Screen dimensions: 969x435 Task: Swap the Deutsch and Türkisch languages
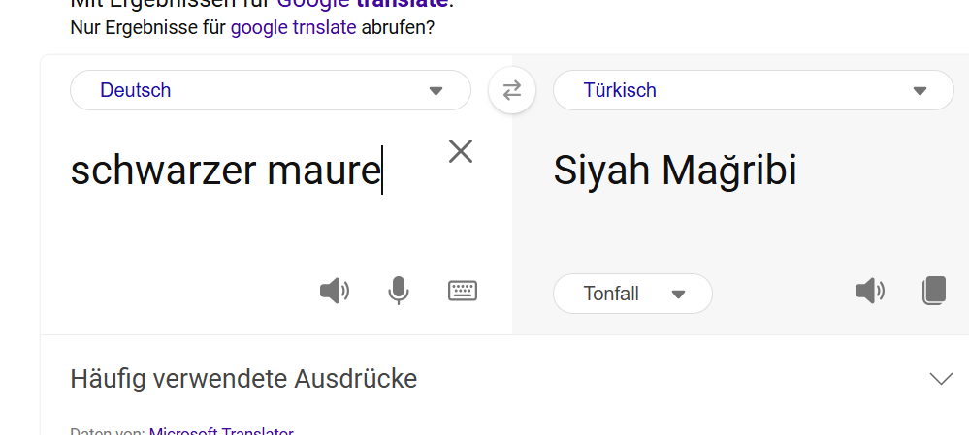pyautogui.click(x=512, y=90)
